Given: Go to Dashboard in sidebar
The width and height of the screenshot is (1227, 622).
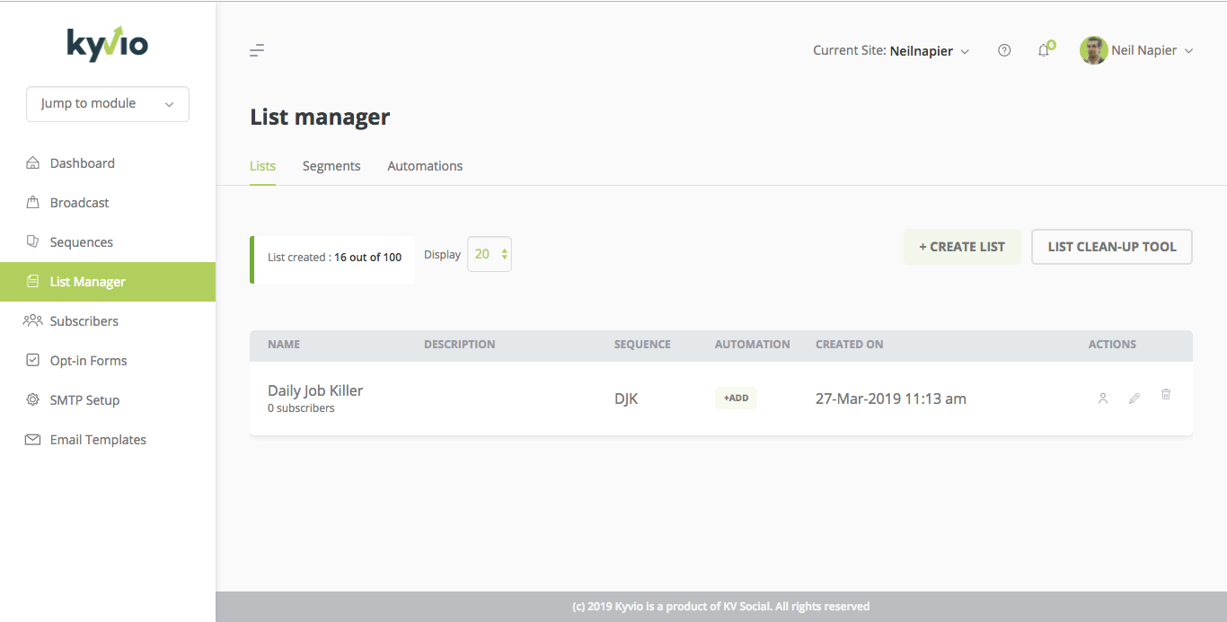Looking at the screenshot, I should coord(108,163).
